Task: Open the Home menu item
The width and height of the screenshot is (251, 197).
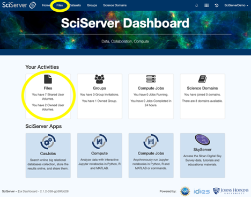Action: [46, 5]
